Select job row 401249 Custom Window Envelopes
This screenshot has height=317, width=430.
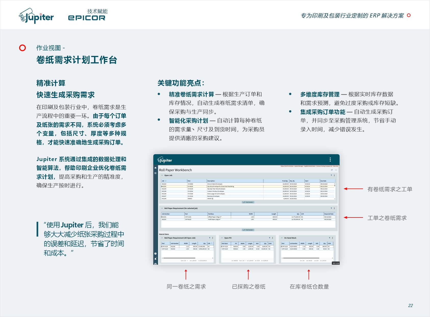[x=247, y=191]
